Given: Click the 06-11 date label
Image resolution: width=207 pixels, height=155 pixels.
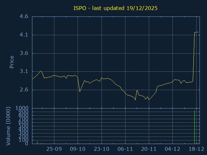Looking at the screenshot, I should [x=125, y=149].
